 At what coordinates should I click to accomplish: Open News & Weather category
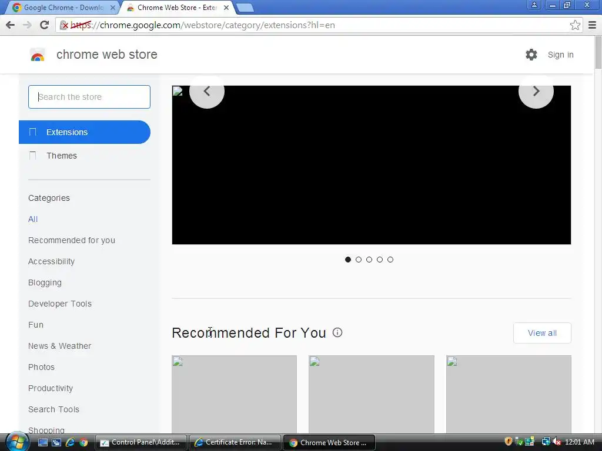pos(59,346)
